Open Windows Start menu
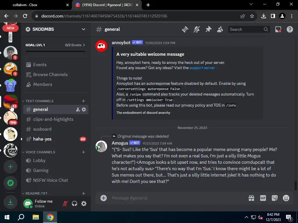Image resolution: width=298 pixels, height=223 pixels. click(x=7, y=217)
